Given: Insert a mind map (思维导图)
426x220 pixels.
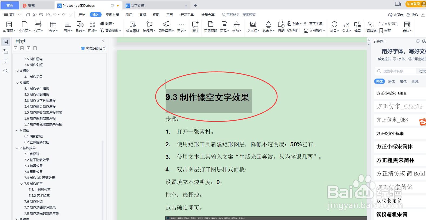Looking at the screenshot, I should 166,27.
